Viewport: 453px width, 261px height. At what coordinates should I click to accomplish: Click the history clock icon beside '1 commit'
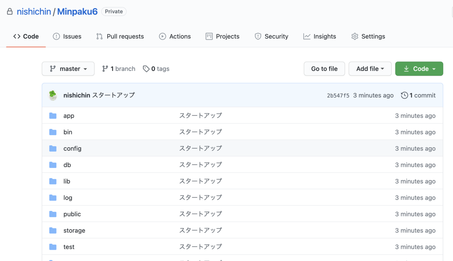404,95
